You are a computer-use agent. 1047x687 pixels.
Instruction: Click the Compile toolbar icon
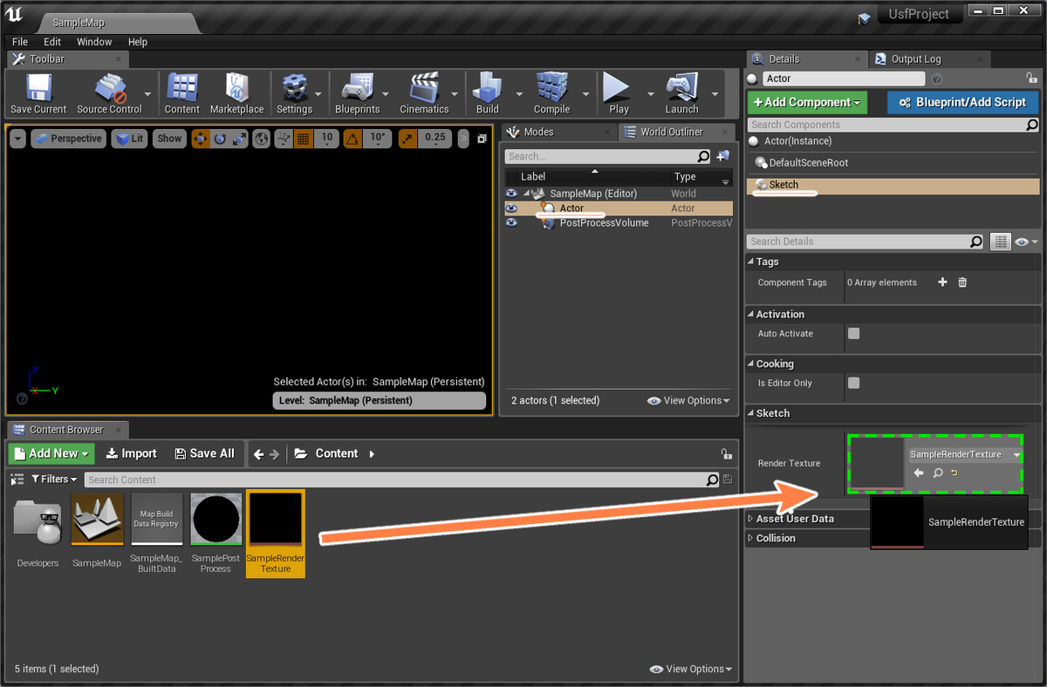coord(551,93)
